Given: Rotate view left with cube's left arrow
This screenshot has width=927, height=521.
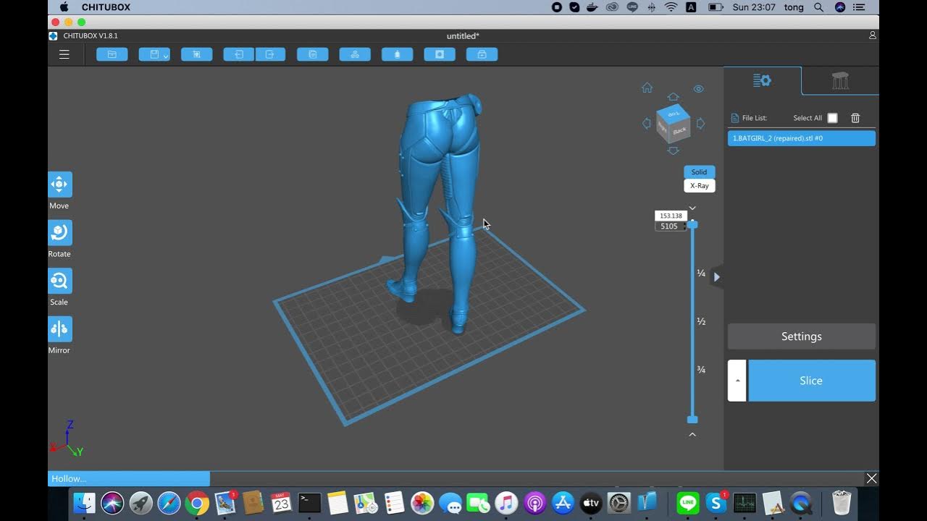Looking at the screenshot, I should point(647,124).
